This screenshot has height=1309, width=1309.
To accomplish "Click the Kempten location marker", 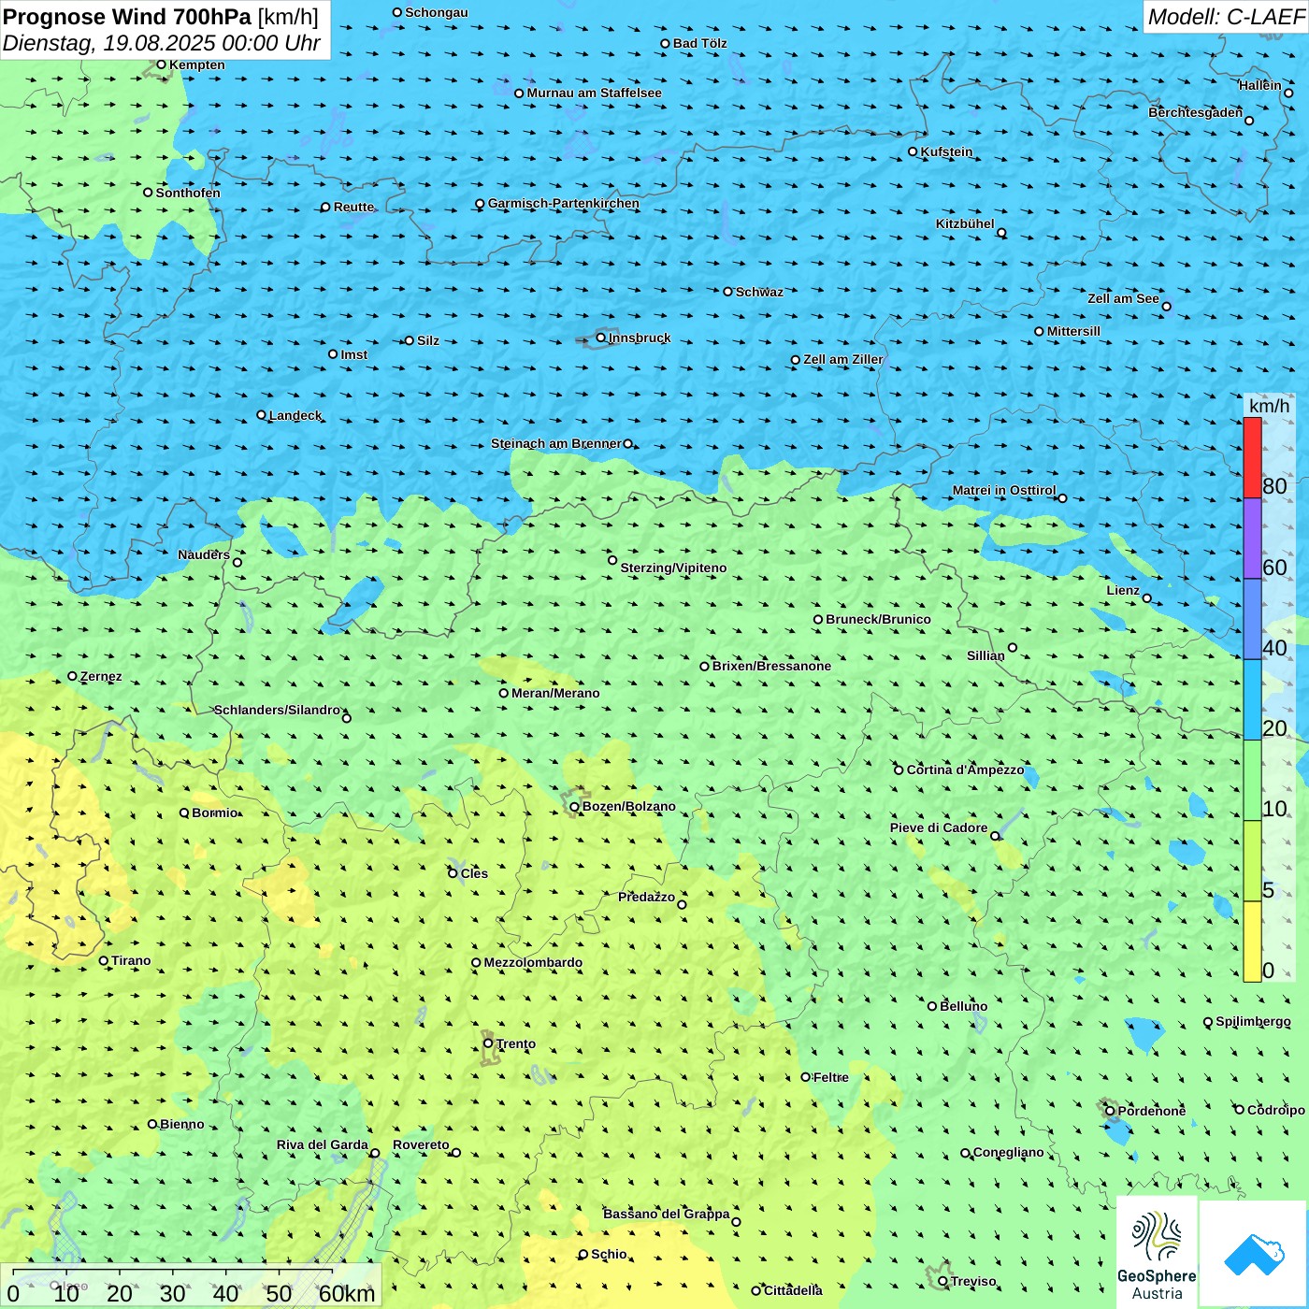I will coord(161,65).
